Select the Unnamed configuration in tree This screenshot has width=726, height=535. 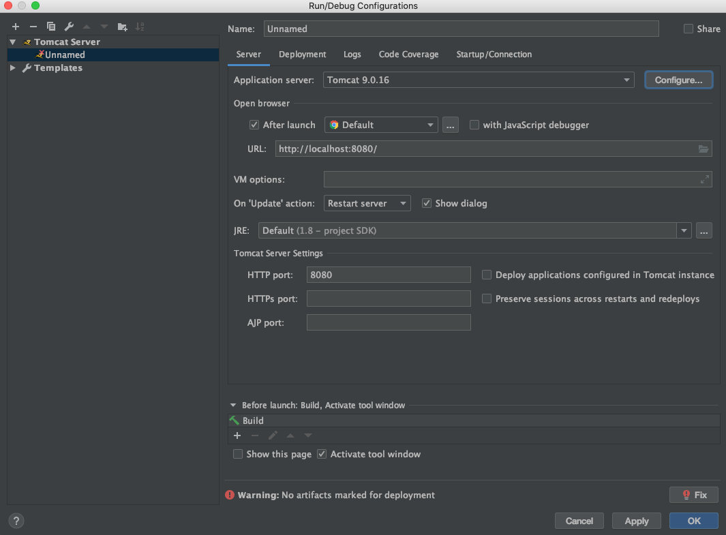point(113,55)
